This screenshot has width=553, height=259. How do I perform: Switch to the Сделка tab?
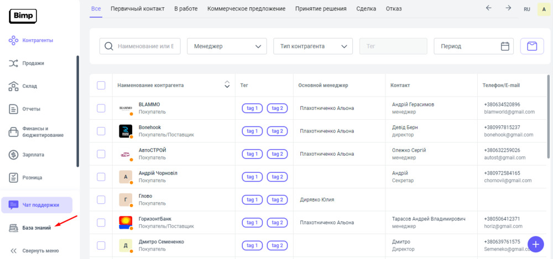[x=366, y=9]
